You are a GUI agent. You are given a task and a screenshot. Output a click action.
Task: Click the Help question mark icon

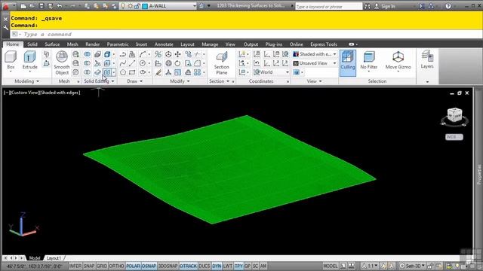click(448, 6)
